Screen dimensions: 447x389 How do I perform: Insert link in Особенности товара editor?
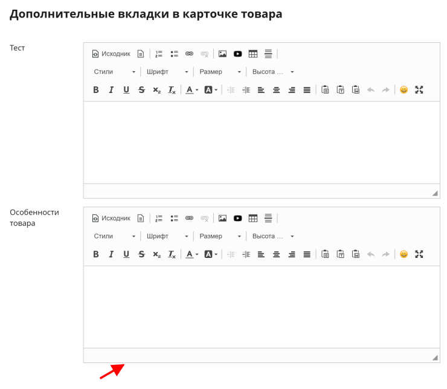click(189, 218)
